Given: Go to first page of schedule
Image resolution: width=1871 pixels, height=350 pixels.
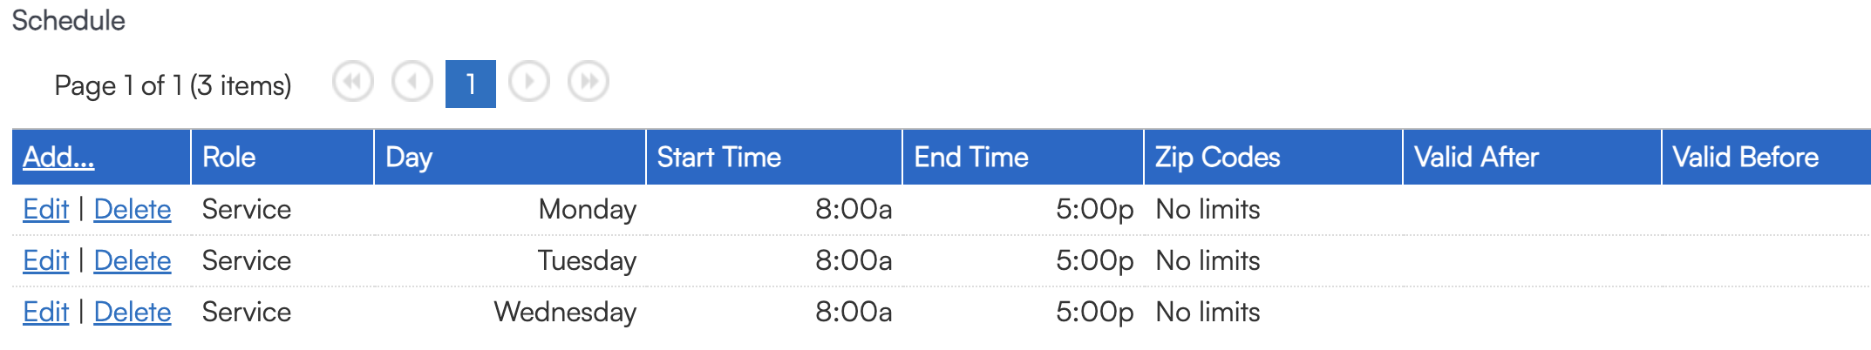Looking at the screenshot, I should pyautogui.click(x=353, y=83).
